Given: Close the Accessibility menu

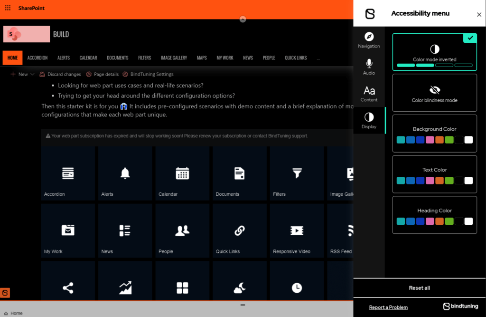Looking at the screenshot, I should 479,15.
